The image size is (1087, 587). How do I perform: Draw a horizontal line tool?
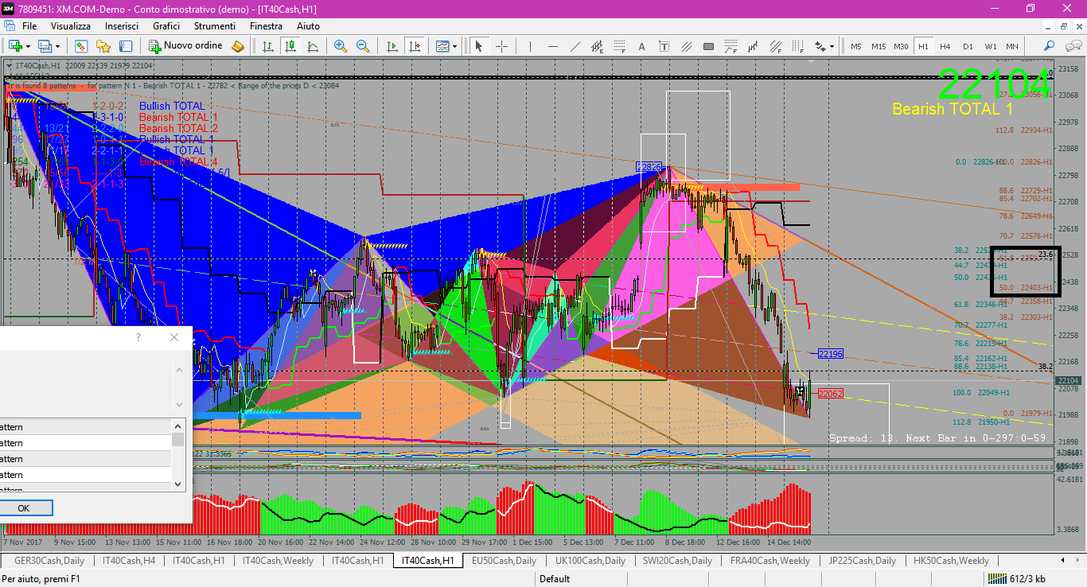pos(553,46)
